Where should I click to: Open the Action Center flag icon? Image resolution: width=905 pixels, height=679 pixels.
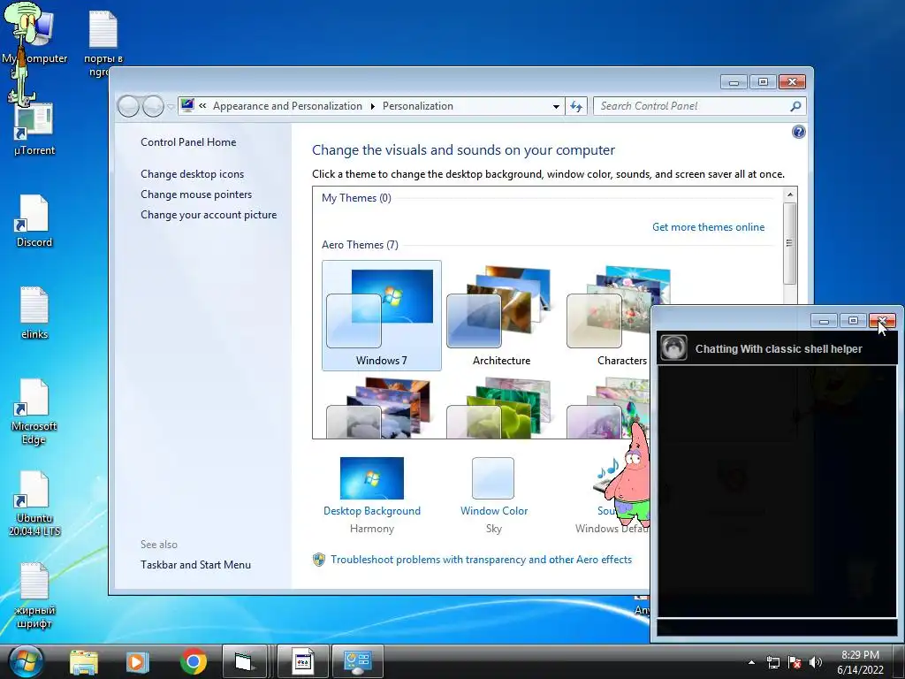pos(795,662)
